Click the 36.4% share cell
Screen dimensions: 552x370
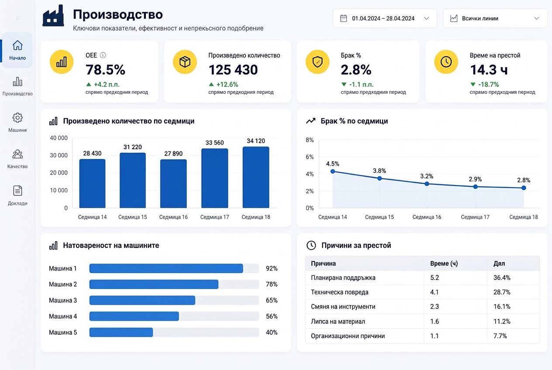[502, 277]
